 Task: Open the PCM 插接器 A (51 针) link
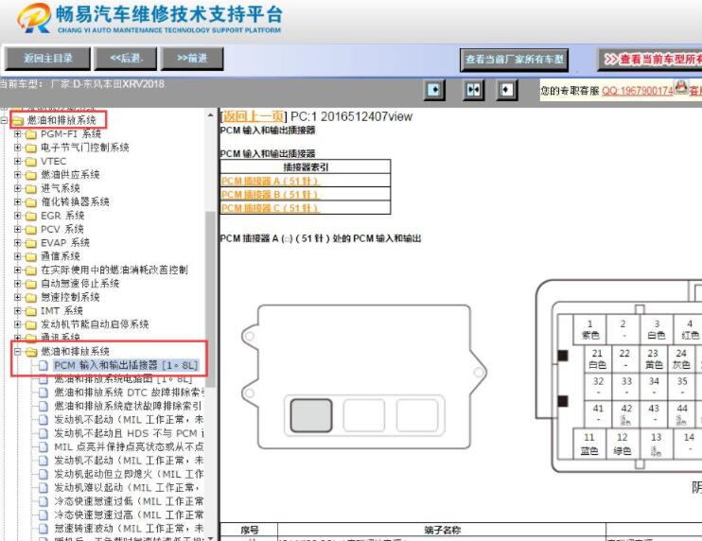[270, 181]
